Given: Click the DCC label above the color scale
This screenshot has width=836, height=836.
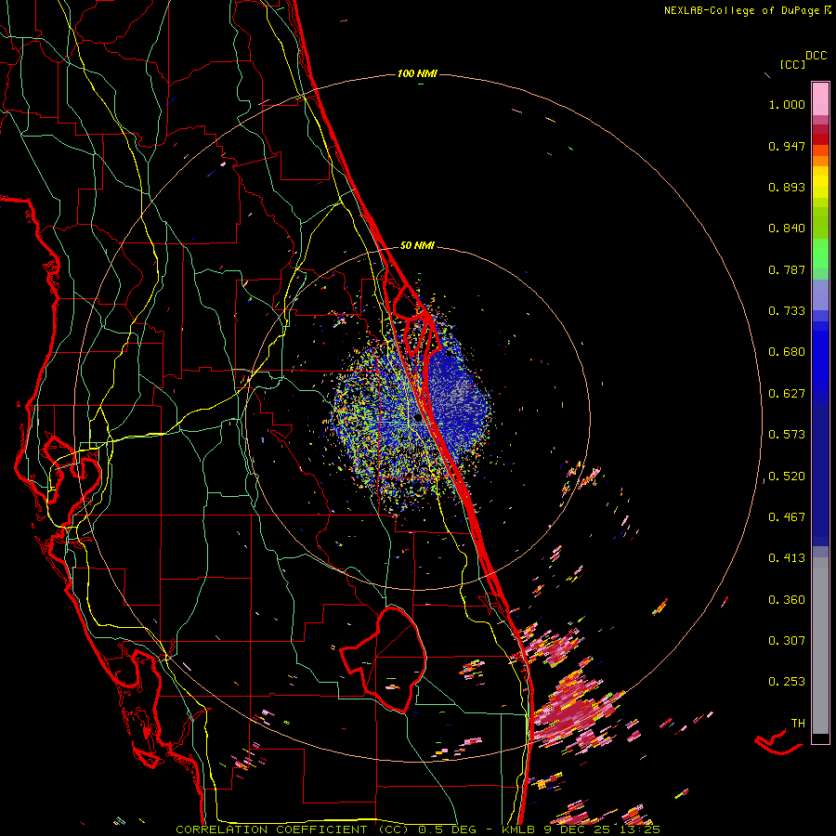Looking at the screenshot, I should tap(816, 56).
